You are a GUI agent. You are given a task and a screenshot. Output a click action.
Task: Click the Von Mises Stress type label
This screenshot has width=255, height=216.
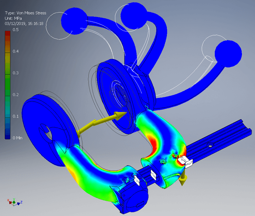click(25, 13)
